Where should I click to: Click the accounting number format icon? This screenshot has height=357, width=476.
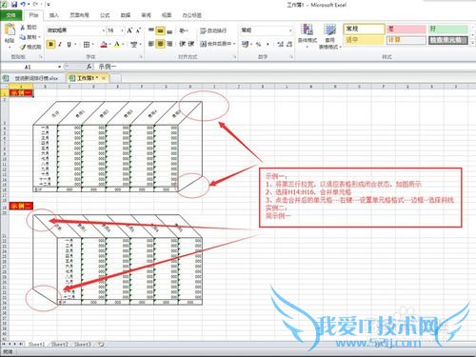coord(245,44)
